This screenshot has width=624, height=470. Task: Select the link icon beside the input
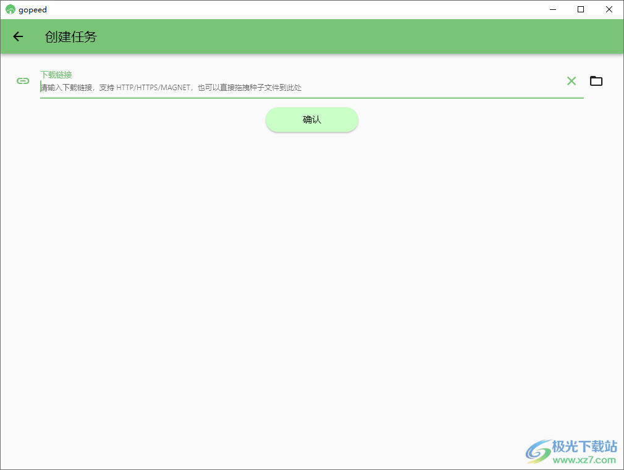tap(22, 81)
